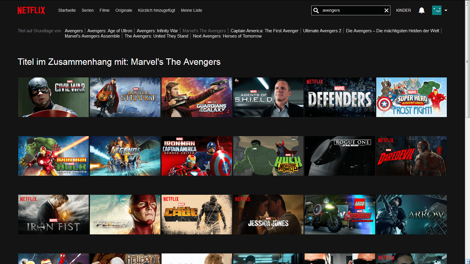Clear the search field with the X
Image resolution: width=470 pixels, height=264 pixels.
click(x=386, y=11)
